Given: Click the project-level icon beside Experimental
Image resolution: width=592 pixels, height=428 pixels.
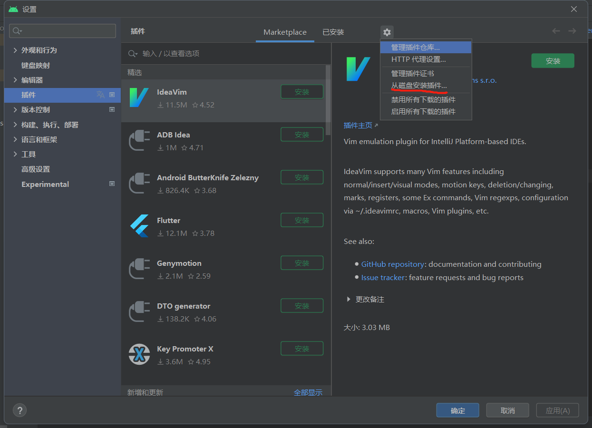Looking at the screenshot, I should tap(112, 184).
